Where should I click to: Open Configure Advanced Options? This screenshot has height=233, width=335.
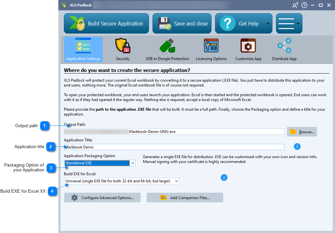[x=102, y=198]
